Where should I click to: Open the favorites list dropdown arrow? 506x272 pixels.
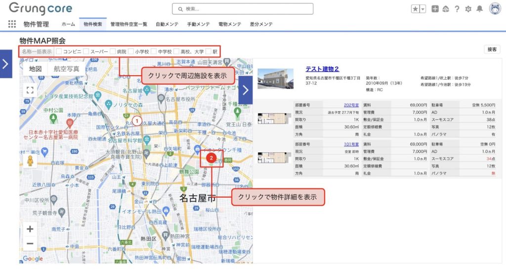click(422, 9)
